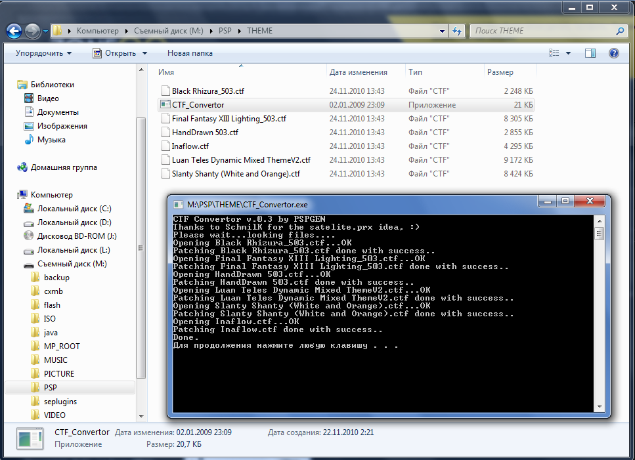Screen dimensions: 635x460
Task: Change view using the view icon
Action: coord(554,53)
